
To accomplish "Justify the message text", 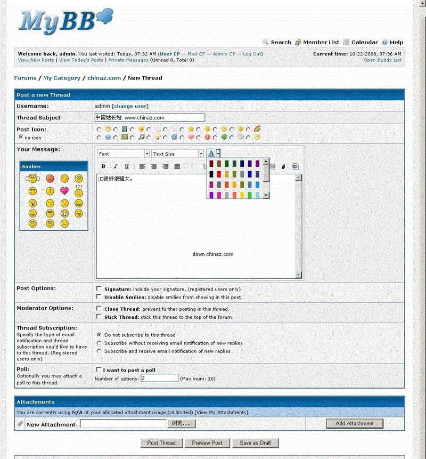I will click(x=177, y=167).
